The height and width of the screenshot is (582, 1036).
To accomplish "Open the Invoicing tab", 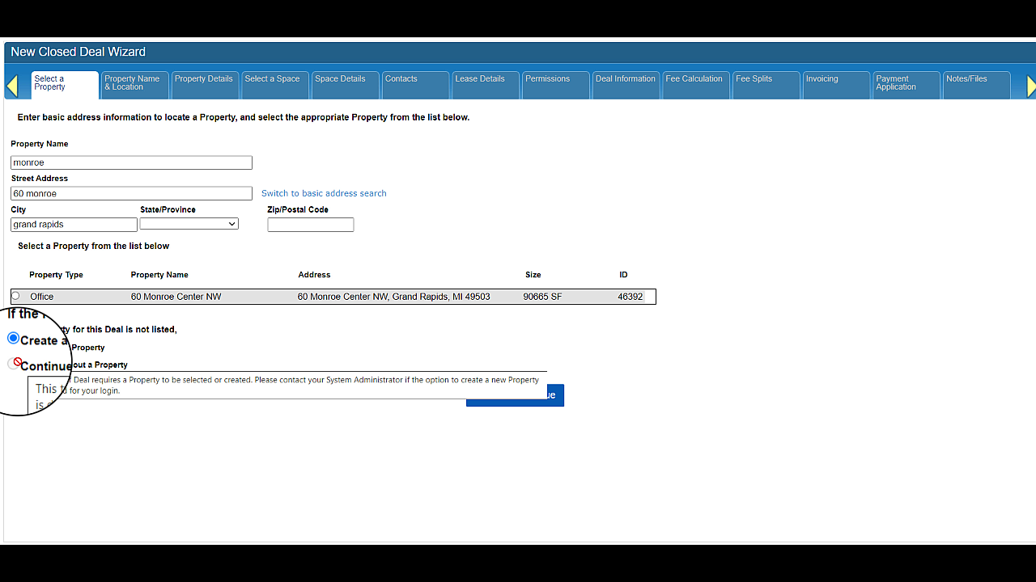I will (x=834, y=83).
